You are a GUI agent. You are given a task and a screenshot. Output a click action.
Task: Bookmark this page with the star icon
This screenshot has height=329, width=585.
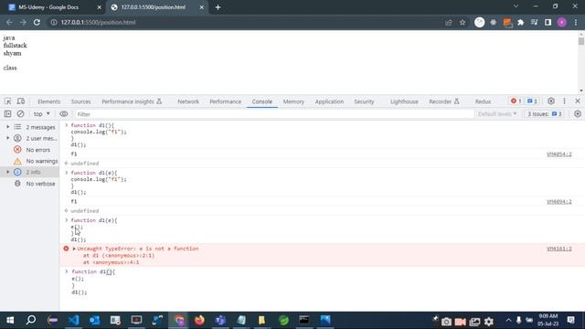point(463,22)
